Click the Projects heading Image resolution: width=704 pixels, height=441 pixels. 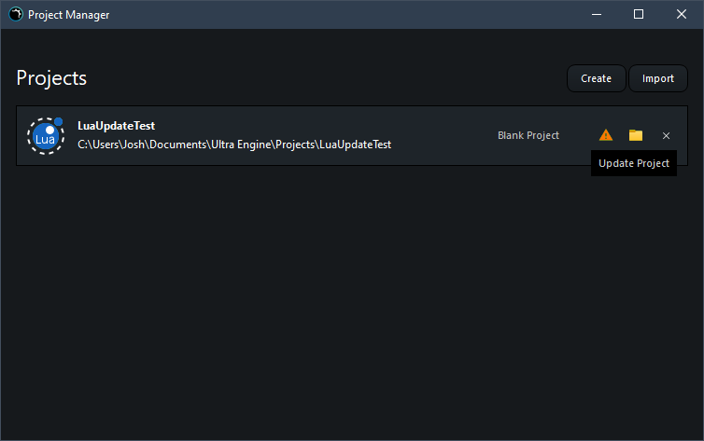tap(51, 78)
